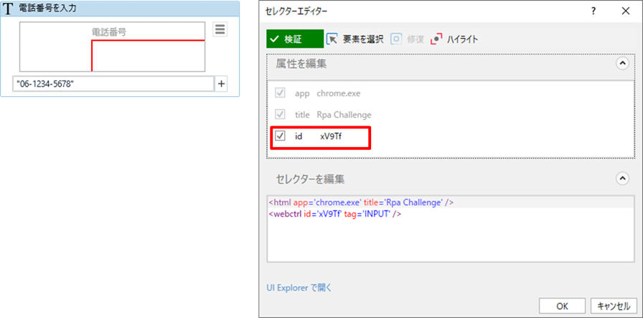Click the "06-1234-5678" text input field
This screenshot has width=643, height=318.
coord(113,84)
